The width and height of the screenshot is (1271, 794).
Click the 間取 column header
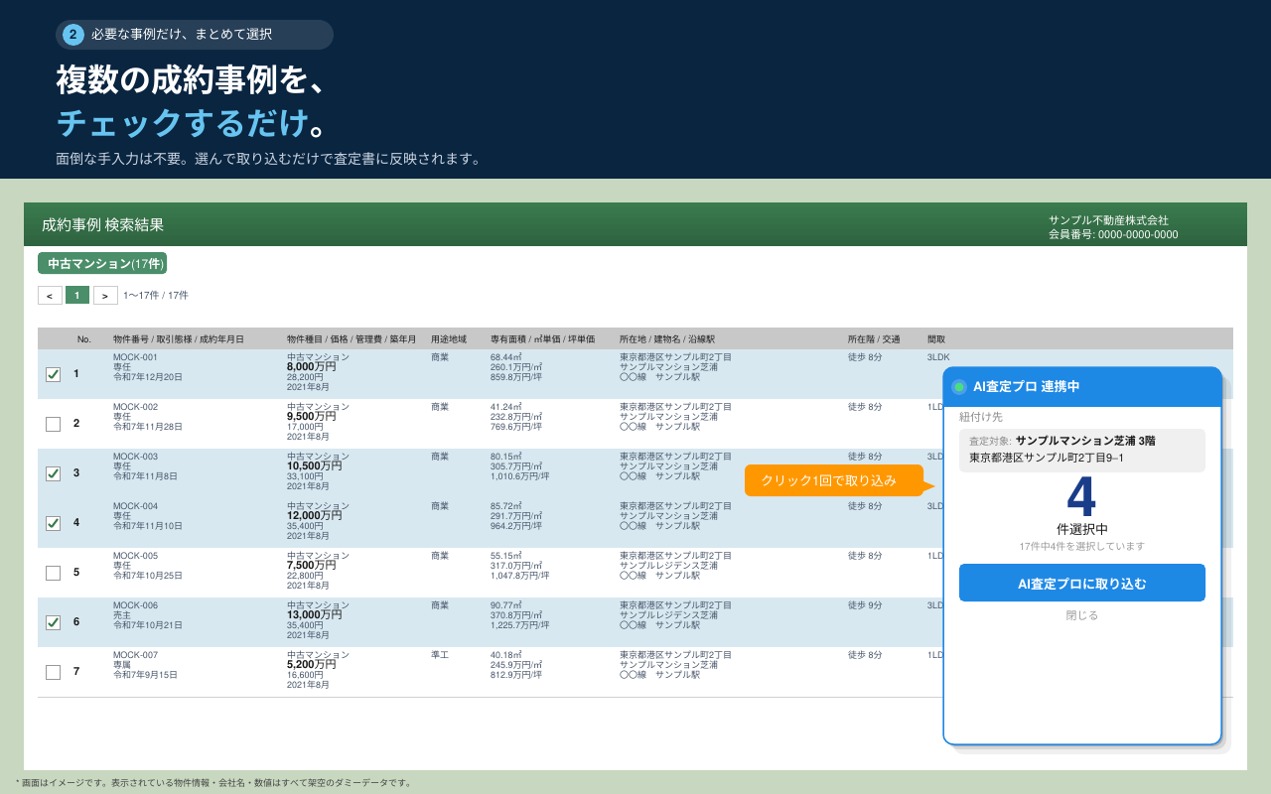tap(936, 339)
